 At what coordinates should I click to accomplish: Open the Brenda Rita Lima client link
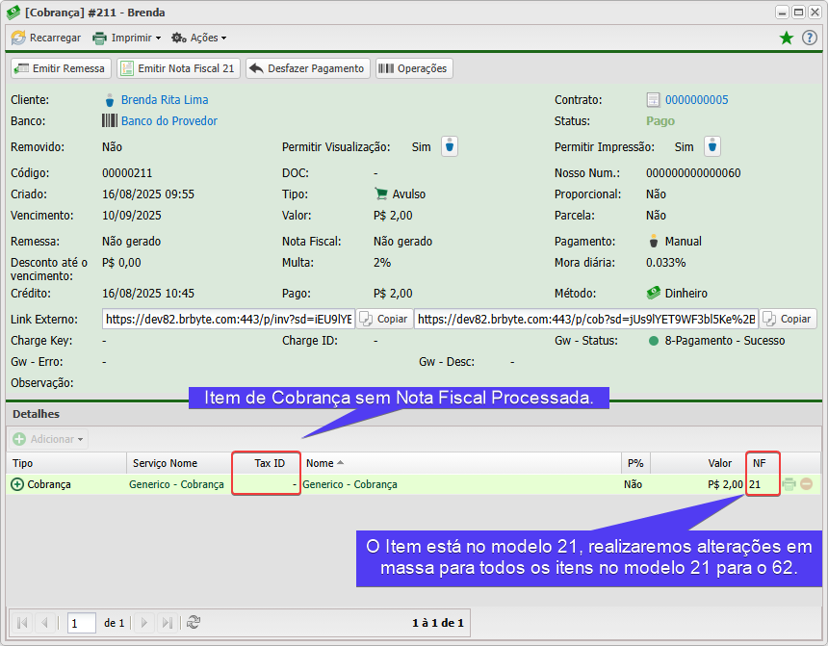(164, 100)
